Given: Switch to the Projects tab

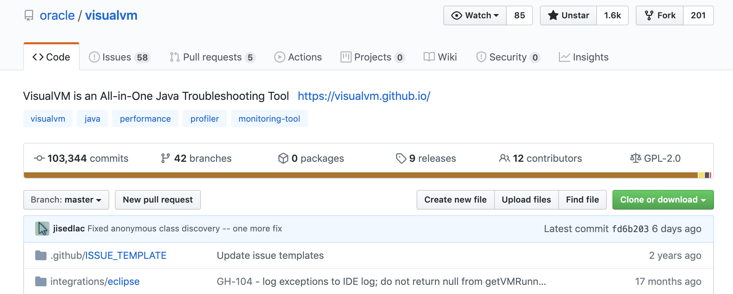Looking at the screenshot, I should (373, 57).
